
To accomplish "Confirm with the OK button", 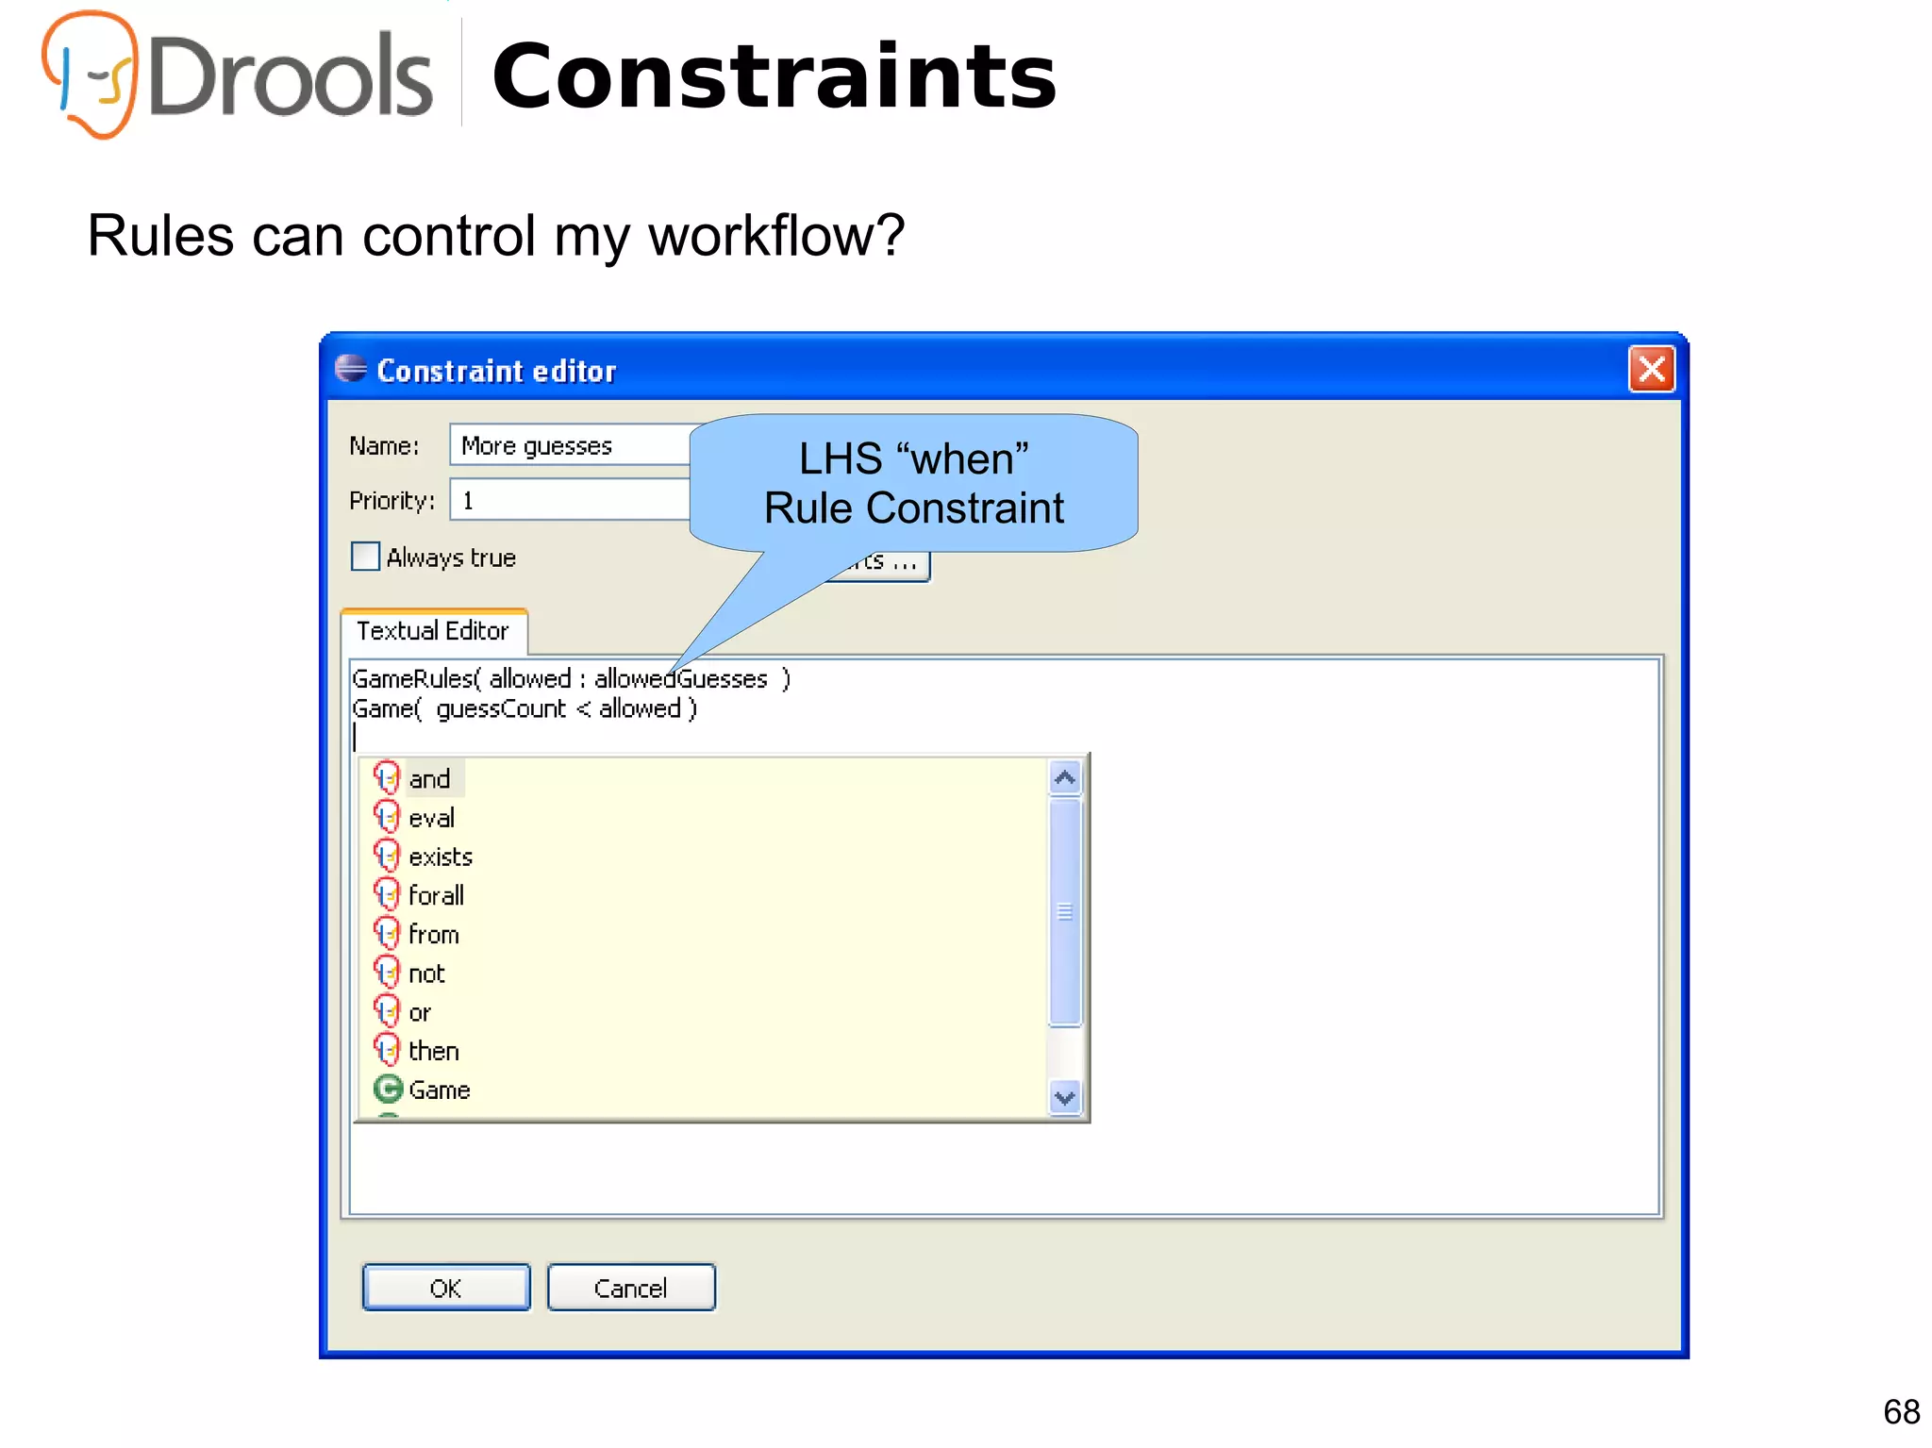I will pos(446,1288).
